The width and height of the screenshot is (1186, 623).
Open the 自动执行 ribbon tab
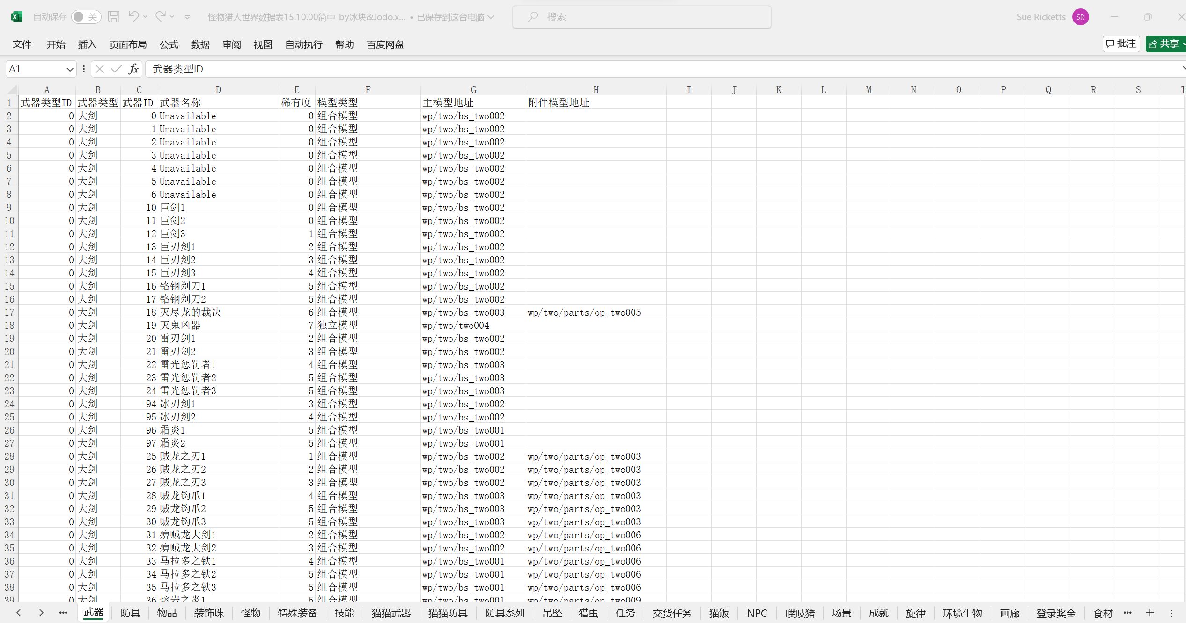click(304, 44)
